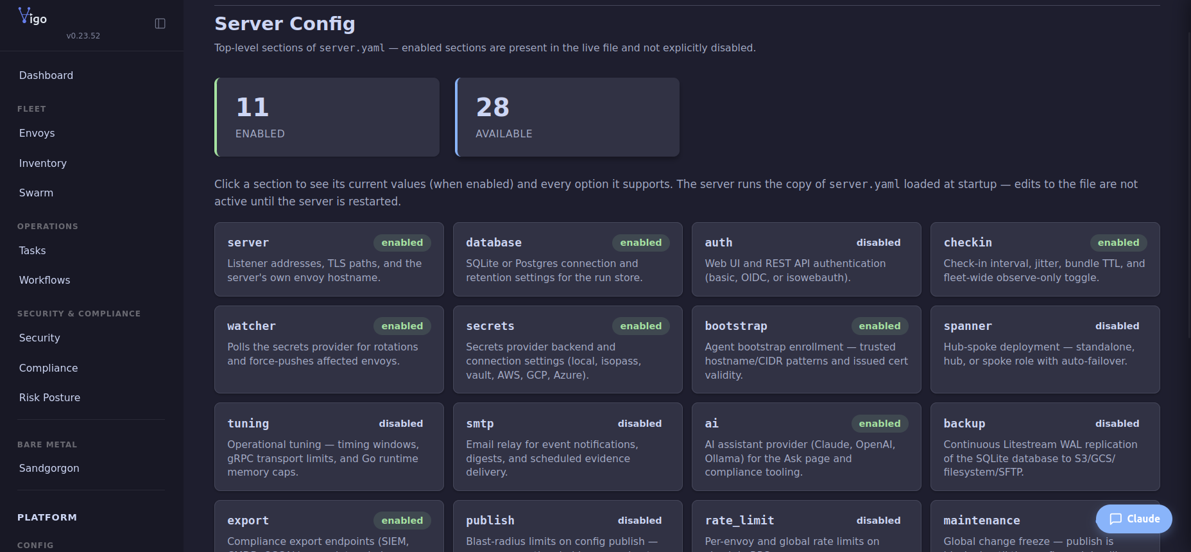The width and height of the screenshot is (1191, 552).
Task: Open Sandgorgon under Bare Metal
Action: (x=49, y=468)
